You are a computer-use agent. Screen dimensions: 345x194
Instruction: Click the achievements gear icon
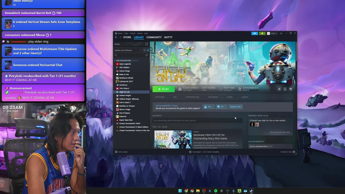240,89
